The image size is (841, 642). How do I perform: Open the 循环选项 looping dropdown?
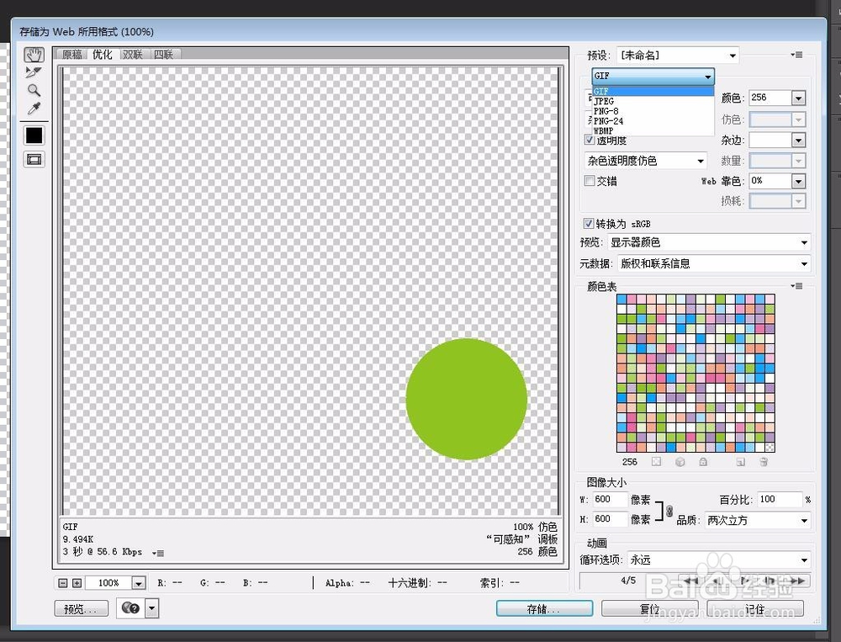pyautogui.click(x=719, y=560)
